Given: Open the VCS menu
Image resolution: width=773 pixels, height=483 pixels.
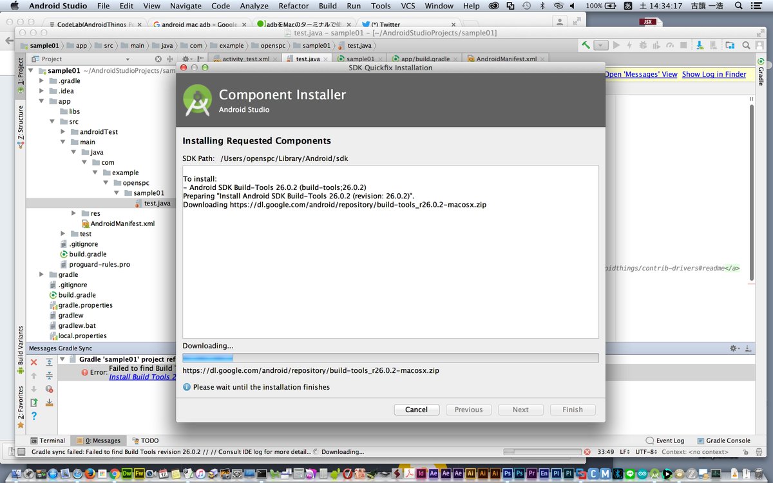Looking at the screenshot, I should [408, 6].
